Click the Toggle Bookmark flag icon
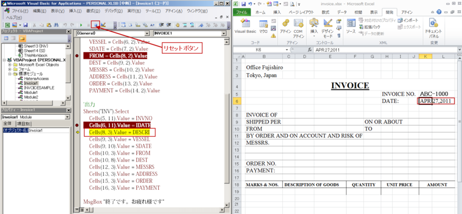Viewport: 462px width, 214px height. 200,25
